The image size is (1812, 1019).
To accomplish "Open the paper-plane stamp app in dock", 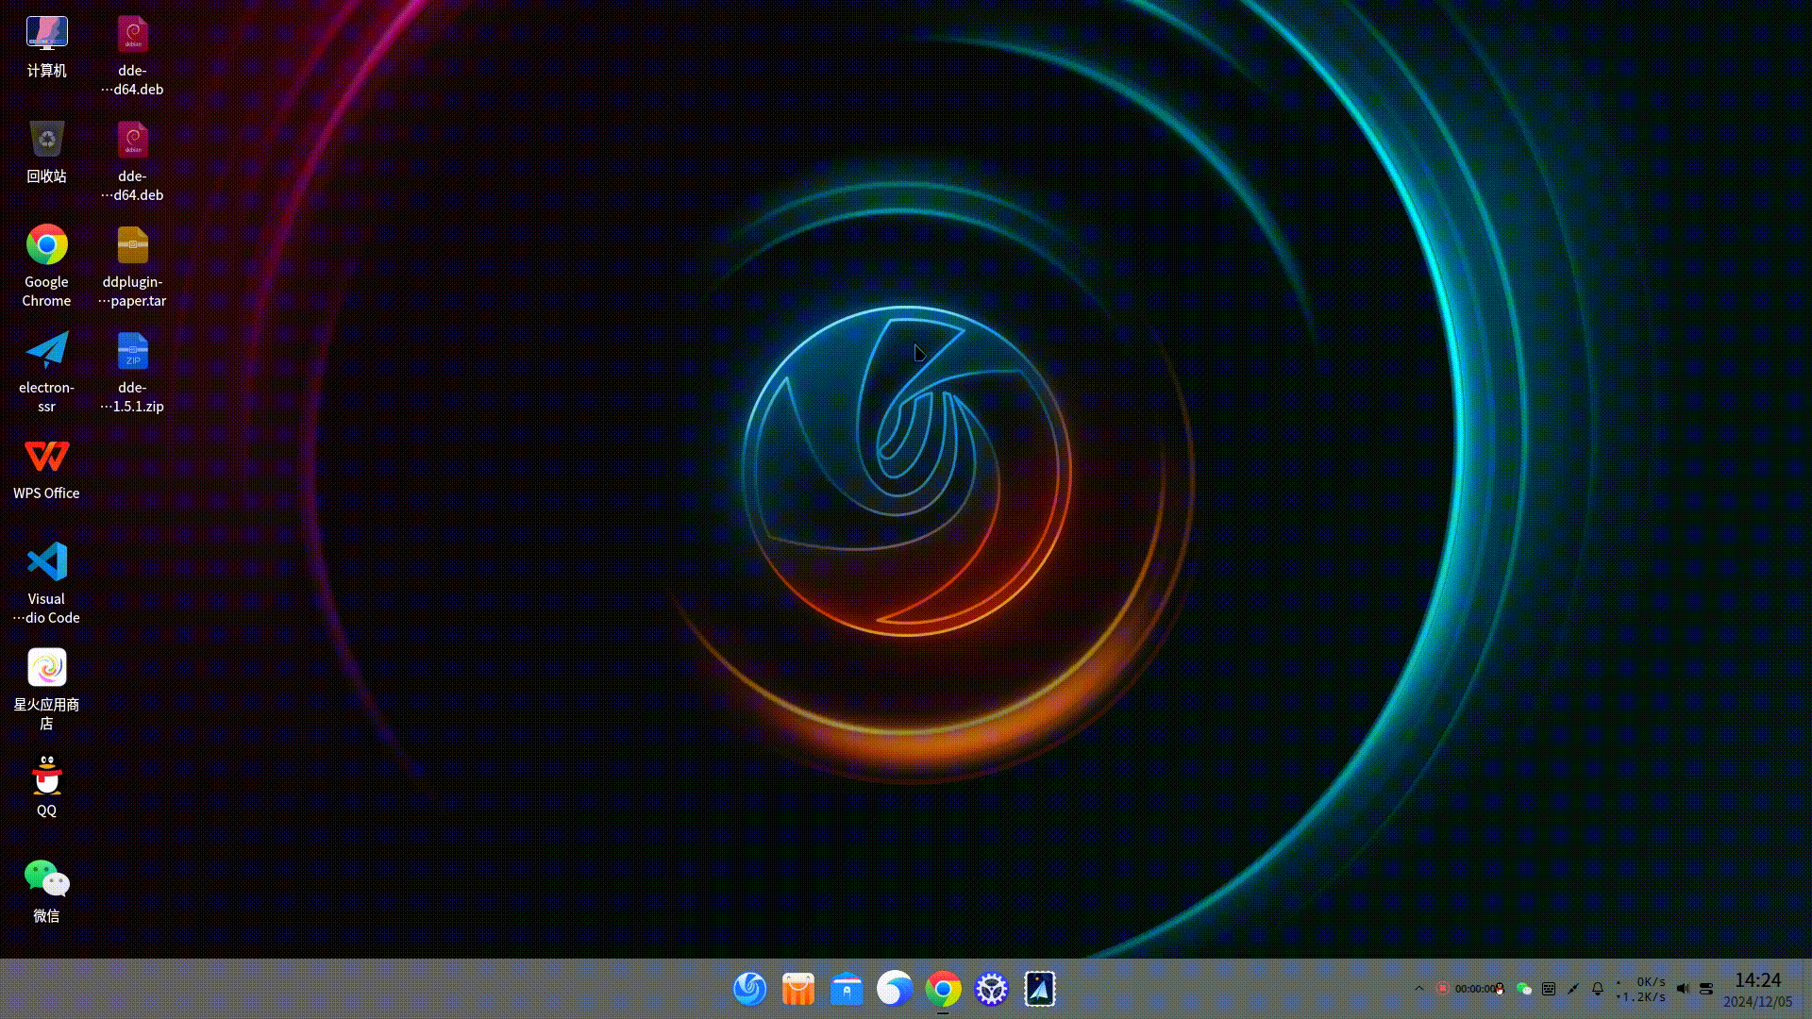I will coord(1039,989).
